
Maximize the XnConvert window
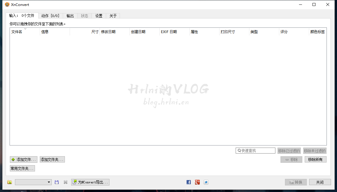(x=314, y=4)
